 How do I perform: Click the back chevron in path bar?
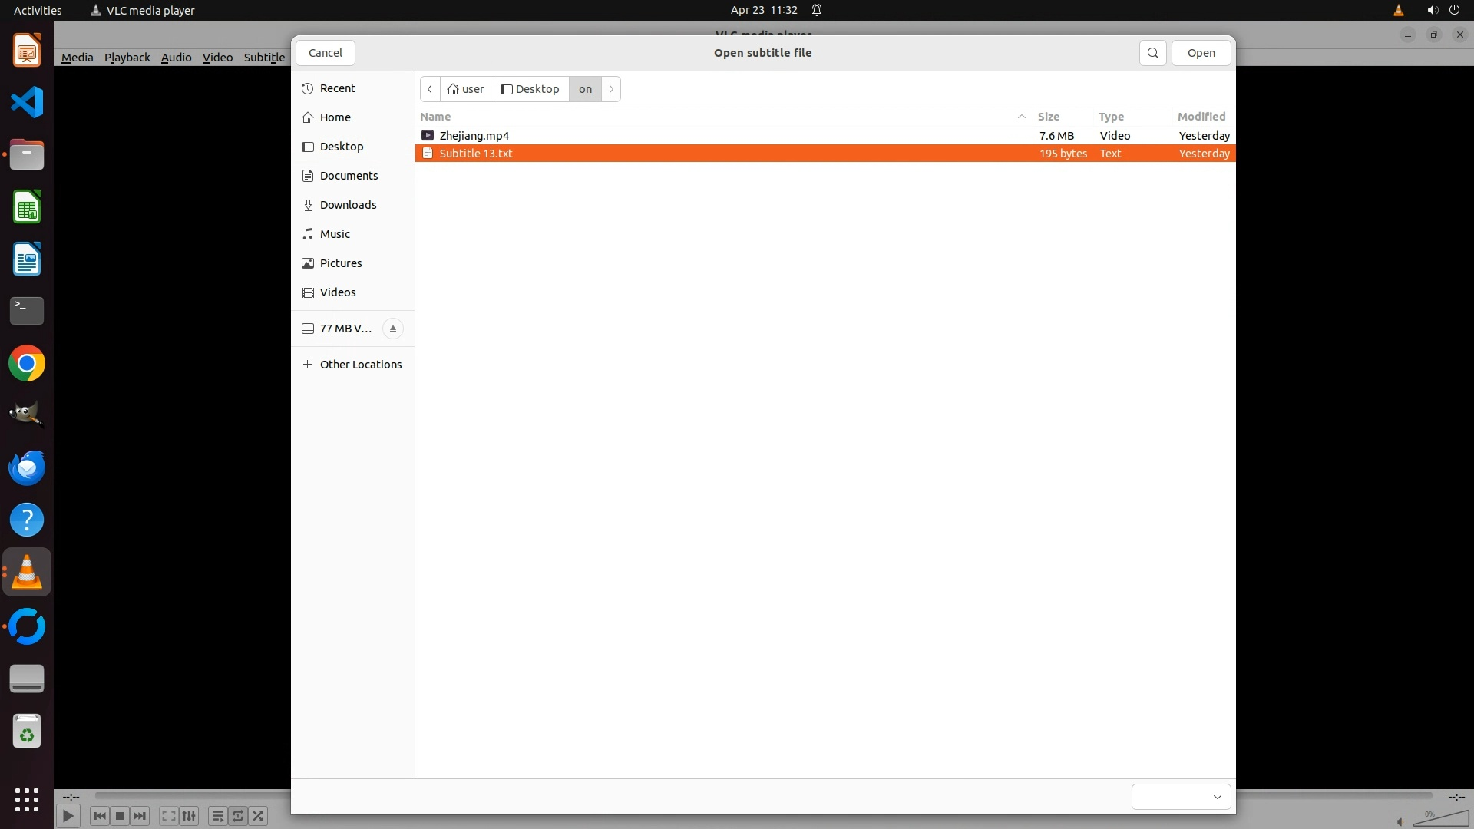point(430,89)
